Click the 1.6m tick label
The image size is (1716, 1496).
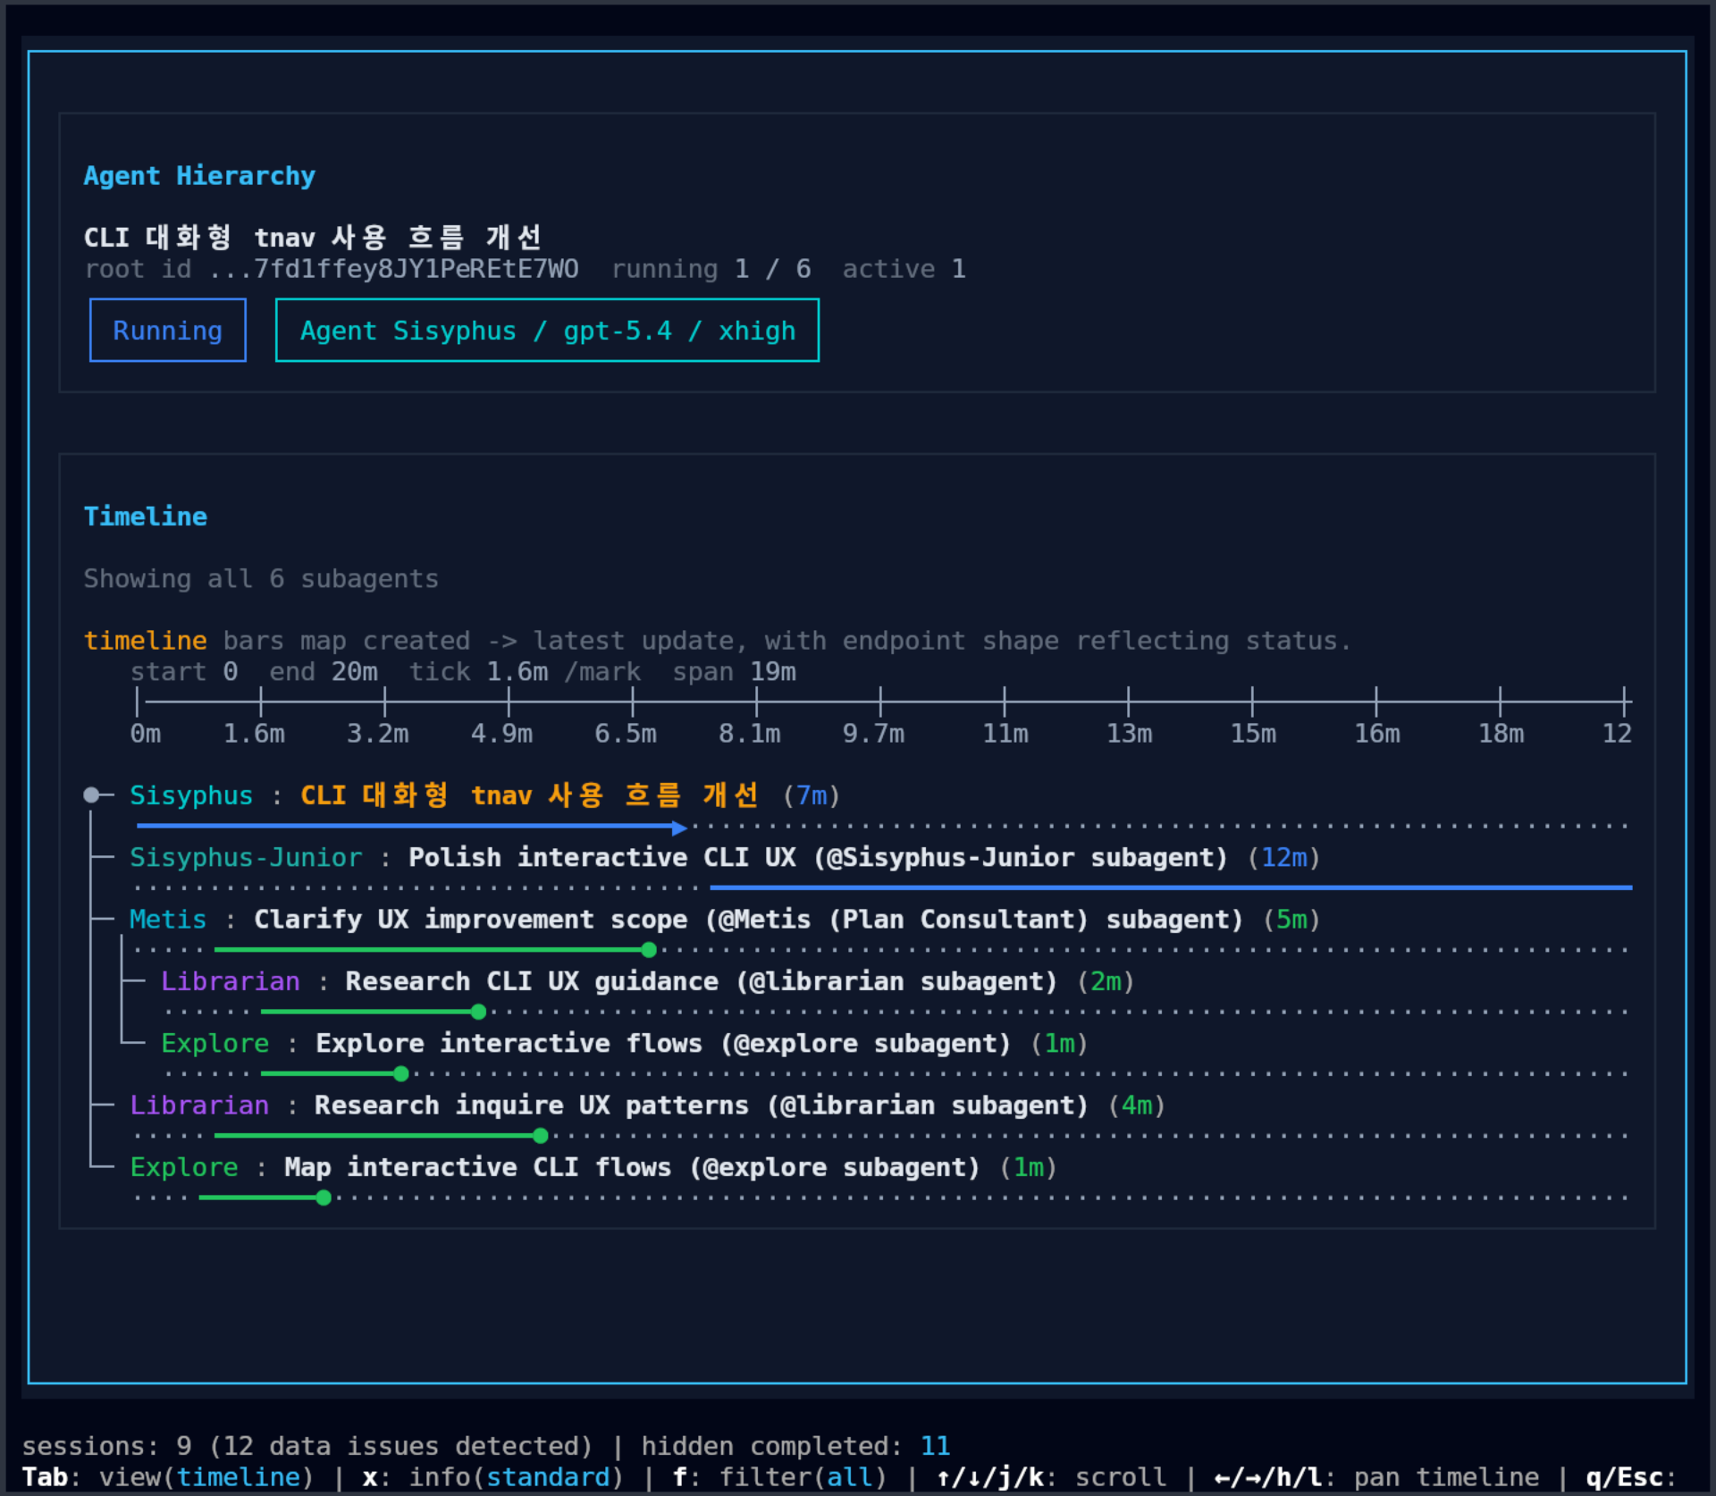tap(254, 734)
